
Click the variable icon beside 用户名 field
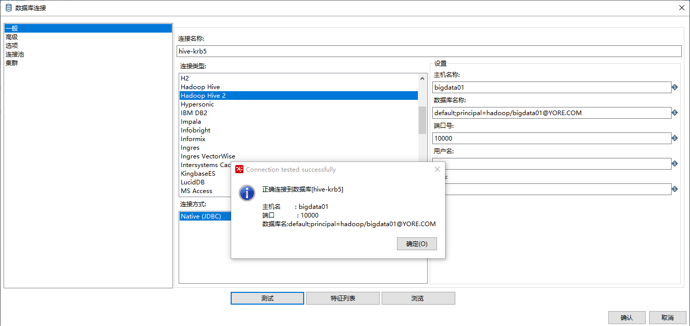point(675,164)
